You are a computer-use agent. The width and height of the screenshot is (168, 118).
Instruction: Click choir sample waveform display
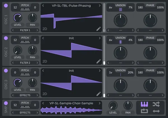point(71,110)
